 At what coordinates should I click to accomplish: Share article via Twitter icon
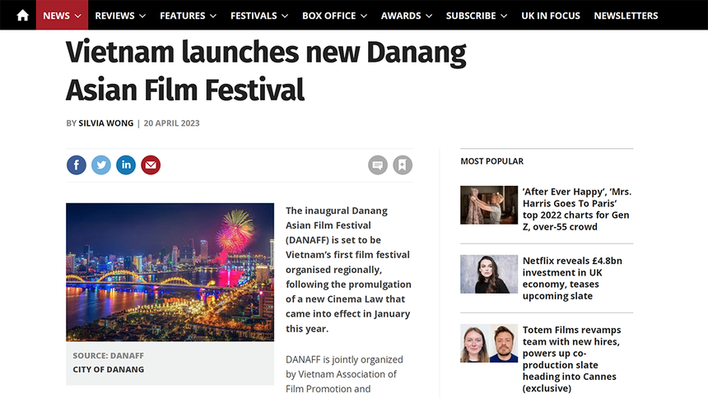click(101, 164)
